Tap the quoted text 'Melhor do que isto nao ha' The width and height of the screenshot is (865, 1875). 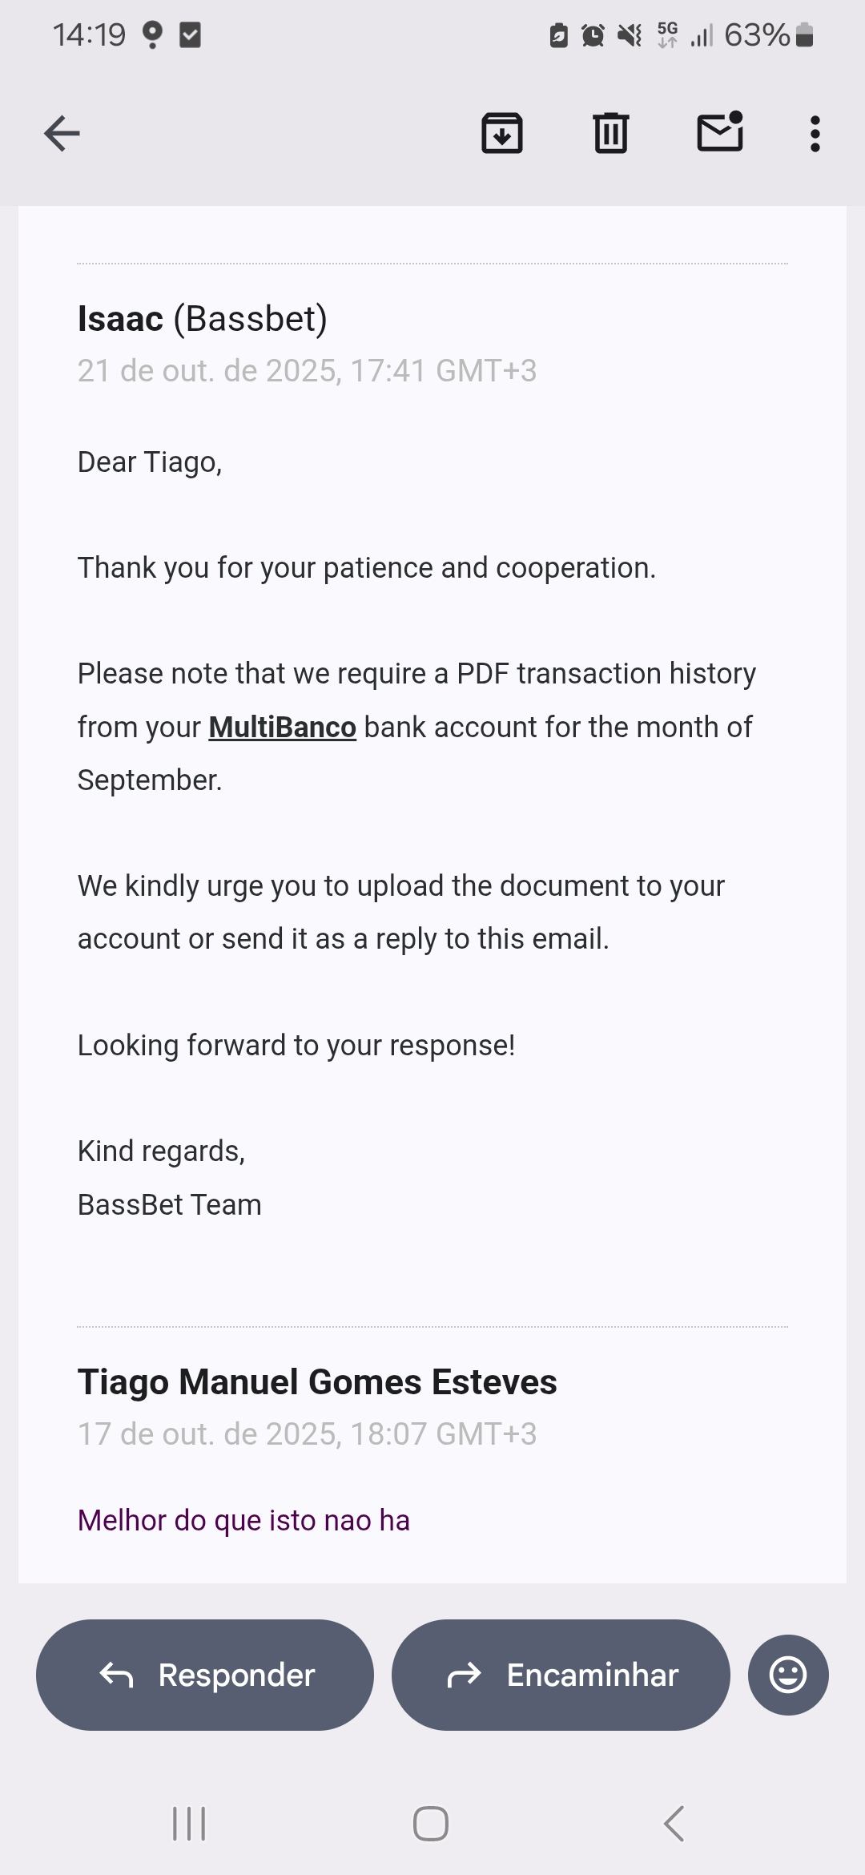click(243, 1520)
